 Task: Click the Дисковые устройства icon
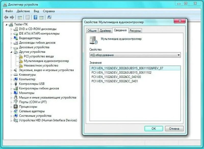click(x=16, y=47)
